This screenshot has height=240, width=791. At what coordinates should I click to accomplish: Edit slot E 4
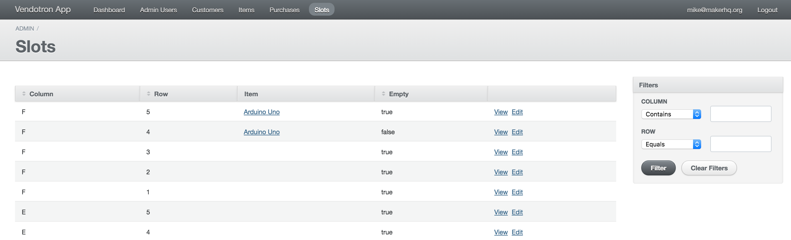point(517,232)
